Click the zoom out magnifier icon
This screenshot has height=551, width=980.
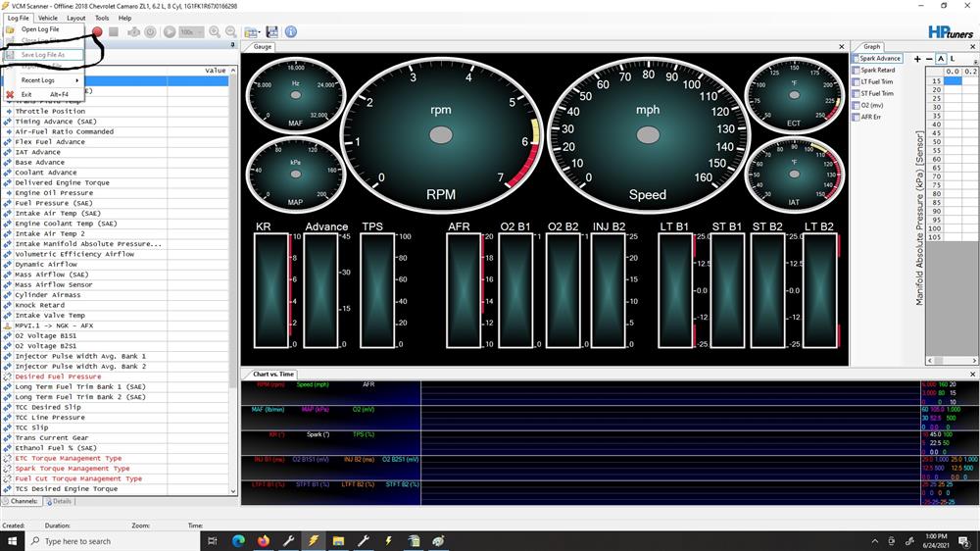coord(230,31)
